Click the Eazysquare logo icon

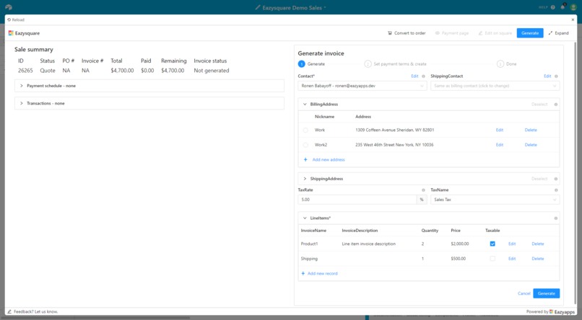(x=11, y=33)
